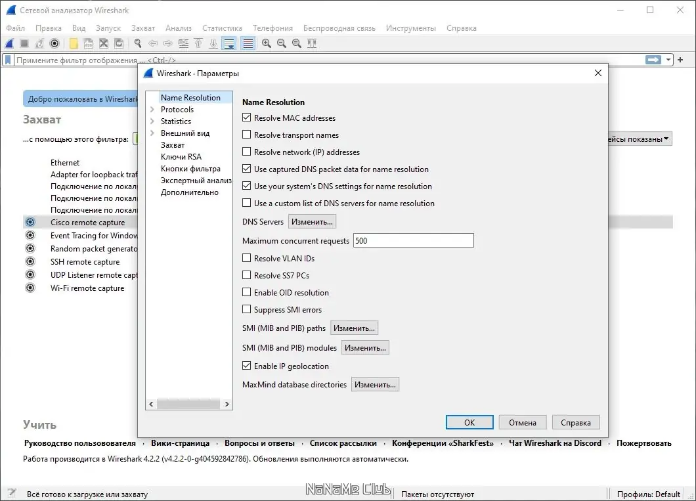Select Ключи RSA in preferences tree
The height and width of the screenshot is (501, 696).
tap(181, 157)
